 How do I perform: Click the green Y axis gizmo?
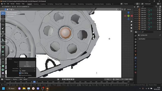coord(128,16)
